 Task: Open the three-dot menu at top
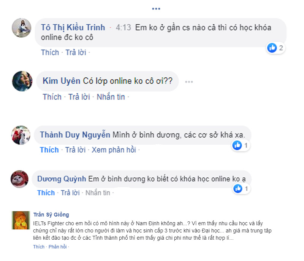156,8
